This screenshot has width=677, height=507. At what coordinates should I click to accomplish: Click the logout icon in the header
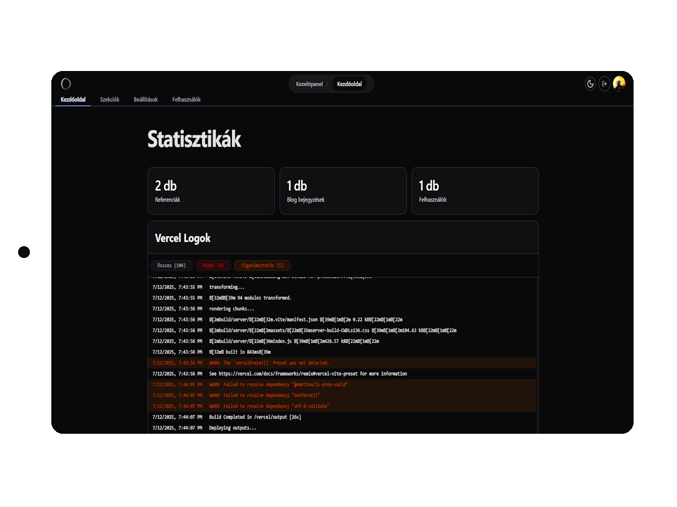[x=604, y=83]
